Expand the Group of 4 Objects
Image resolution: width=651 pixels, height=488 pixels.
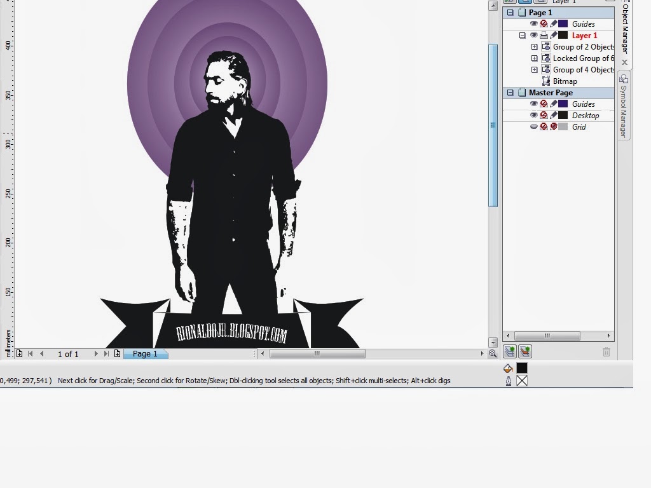click(535, 69)
